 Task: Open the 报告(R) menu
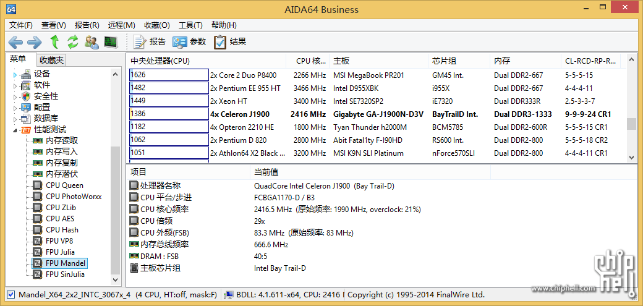[87, 25]
